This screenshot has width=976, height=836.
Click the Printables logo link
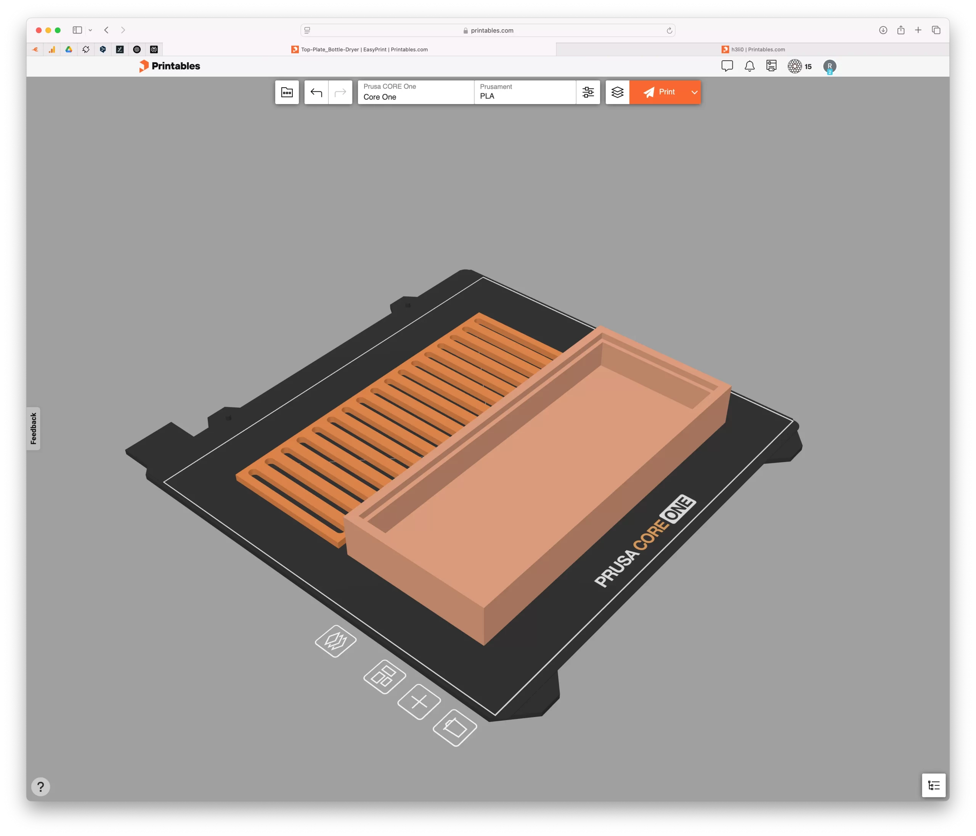170,66
